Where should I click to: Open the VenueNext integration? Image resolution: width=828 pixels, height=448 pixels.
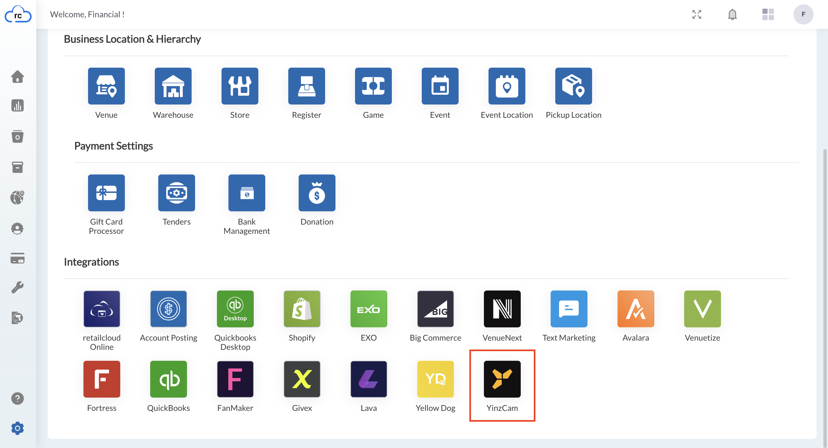502,309
